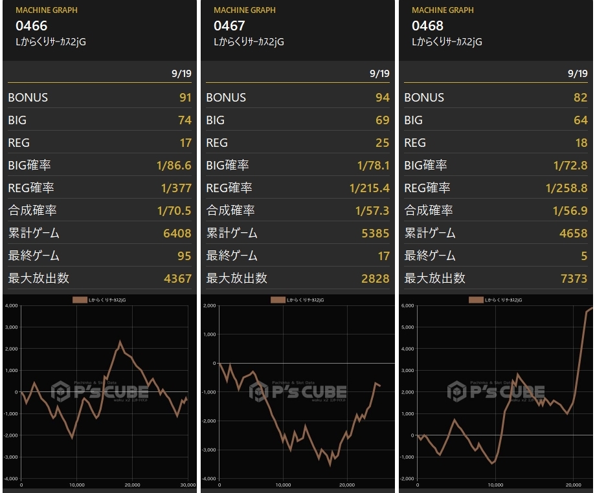Click the 9/19 date header of machine 0468
The height and width of the screenshot is (493, 595).
coord(578,74)
